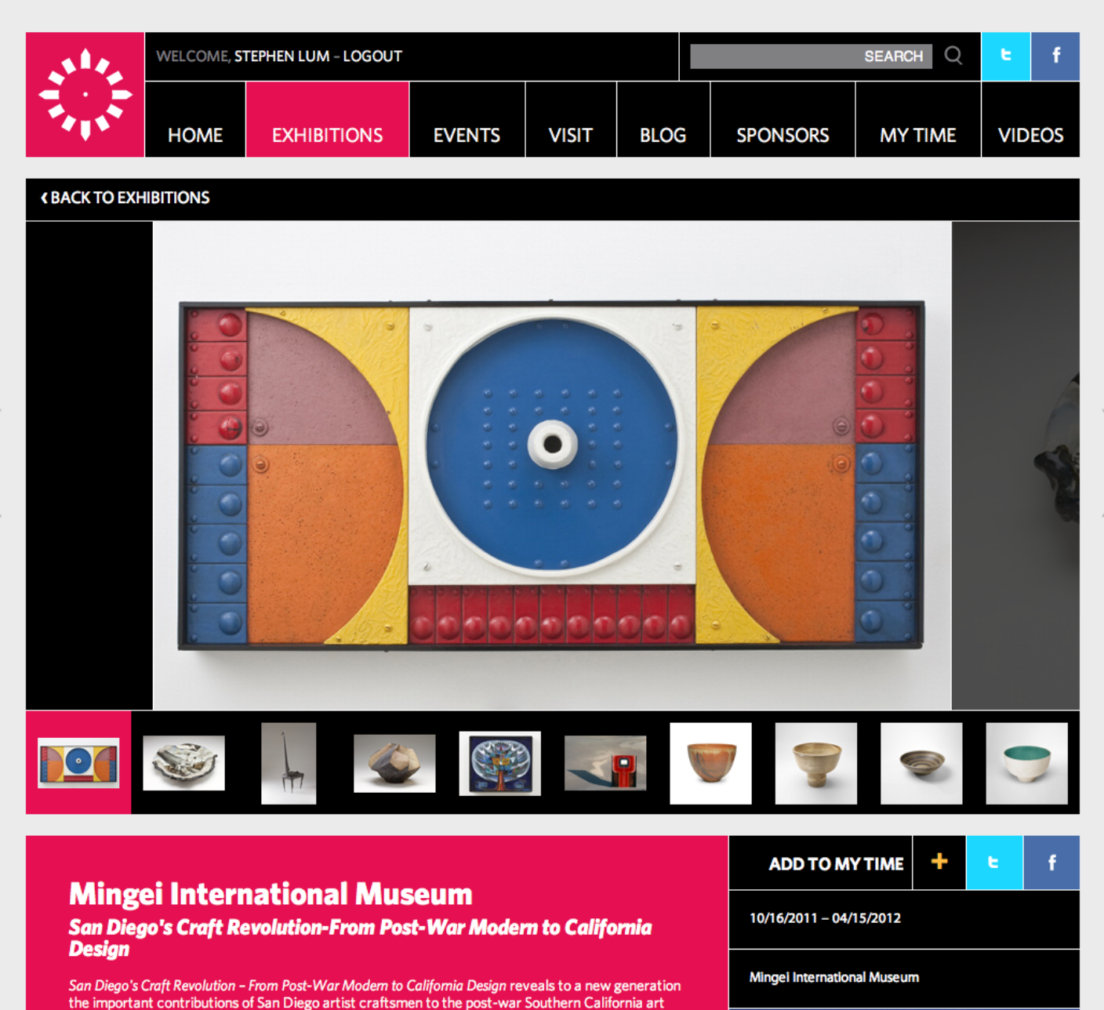Select the blue enamel tree plaque thumbnail
Image resolution: width=1104 pixels, height=1010 pixels.
(500, 763)
